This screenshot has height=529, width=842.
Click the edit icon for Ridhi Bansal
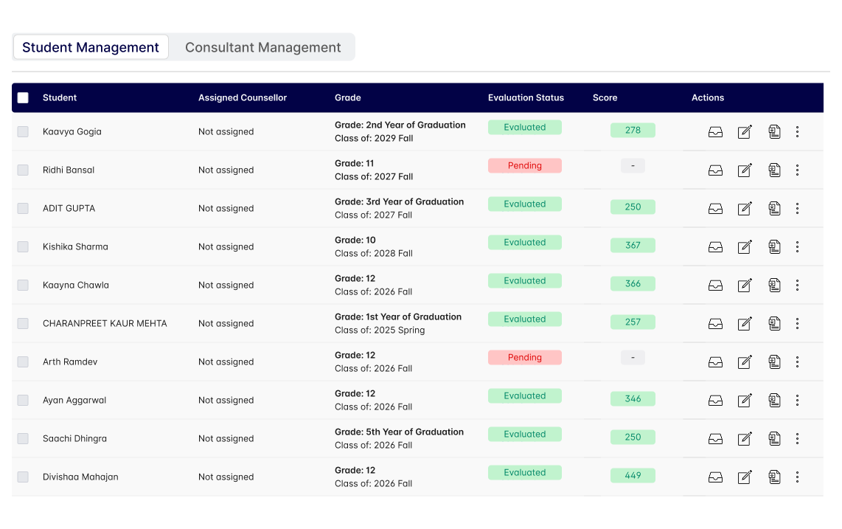tap(745, 170)
